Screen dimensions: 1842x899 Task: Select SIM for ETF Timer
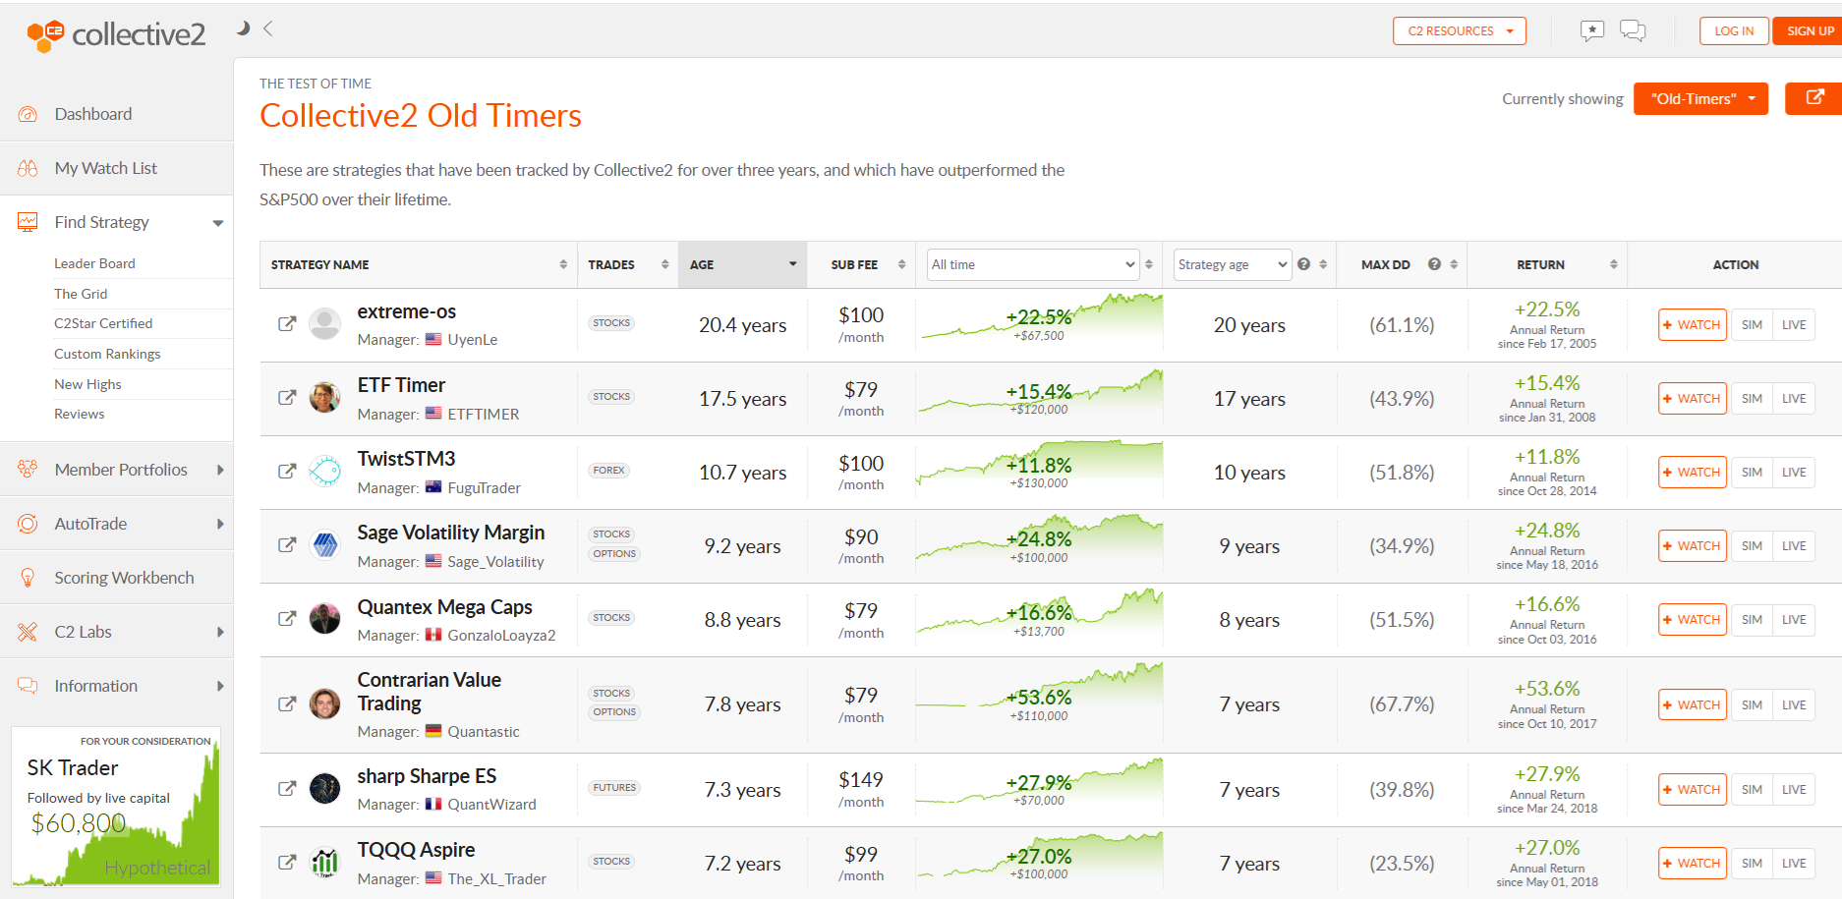(x=1752, y=398)
